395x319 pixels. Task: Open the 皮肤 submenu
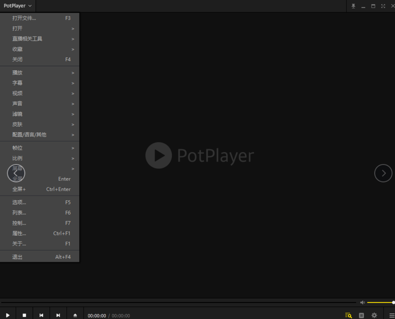pos(40,124)
